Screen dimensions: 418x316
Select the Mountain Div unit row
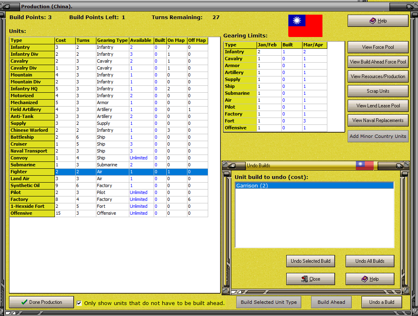(109, 82)
